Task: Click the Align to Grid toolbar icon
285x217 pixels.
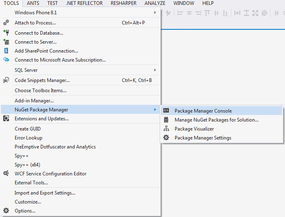Action: (168, 13)
